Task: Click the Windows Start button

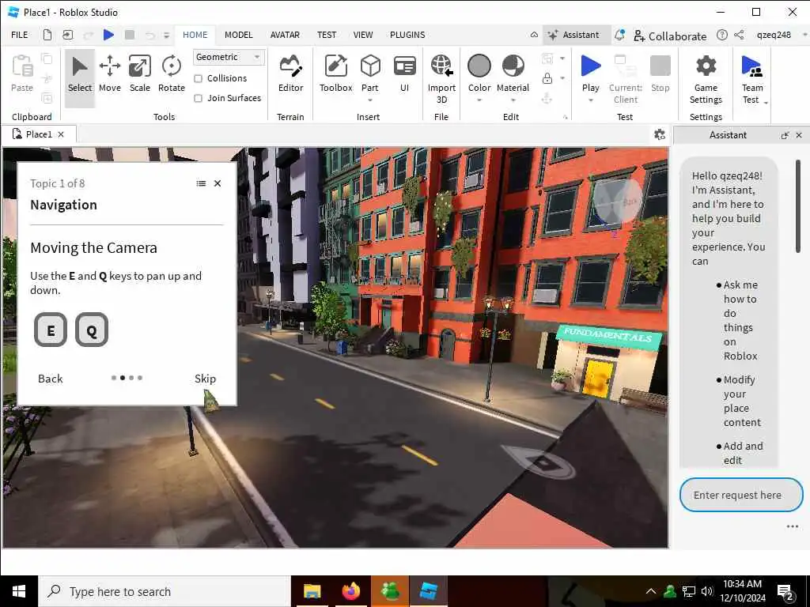Action: [x=19, y=591]
